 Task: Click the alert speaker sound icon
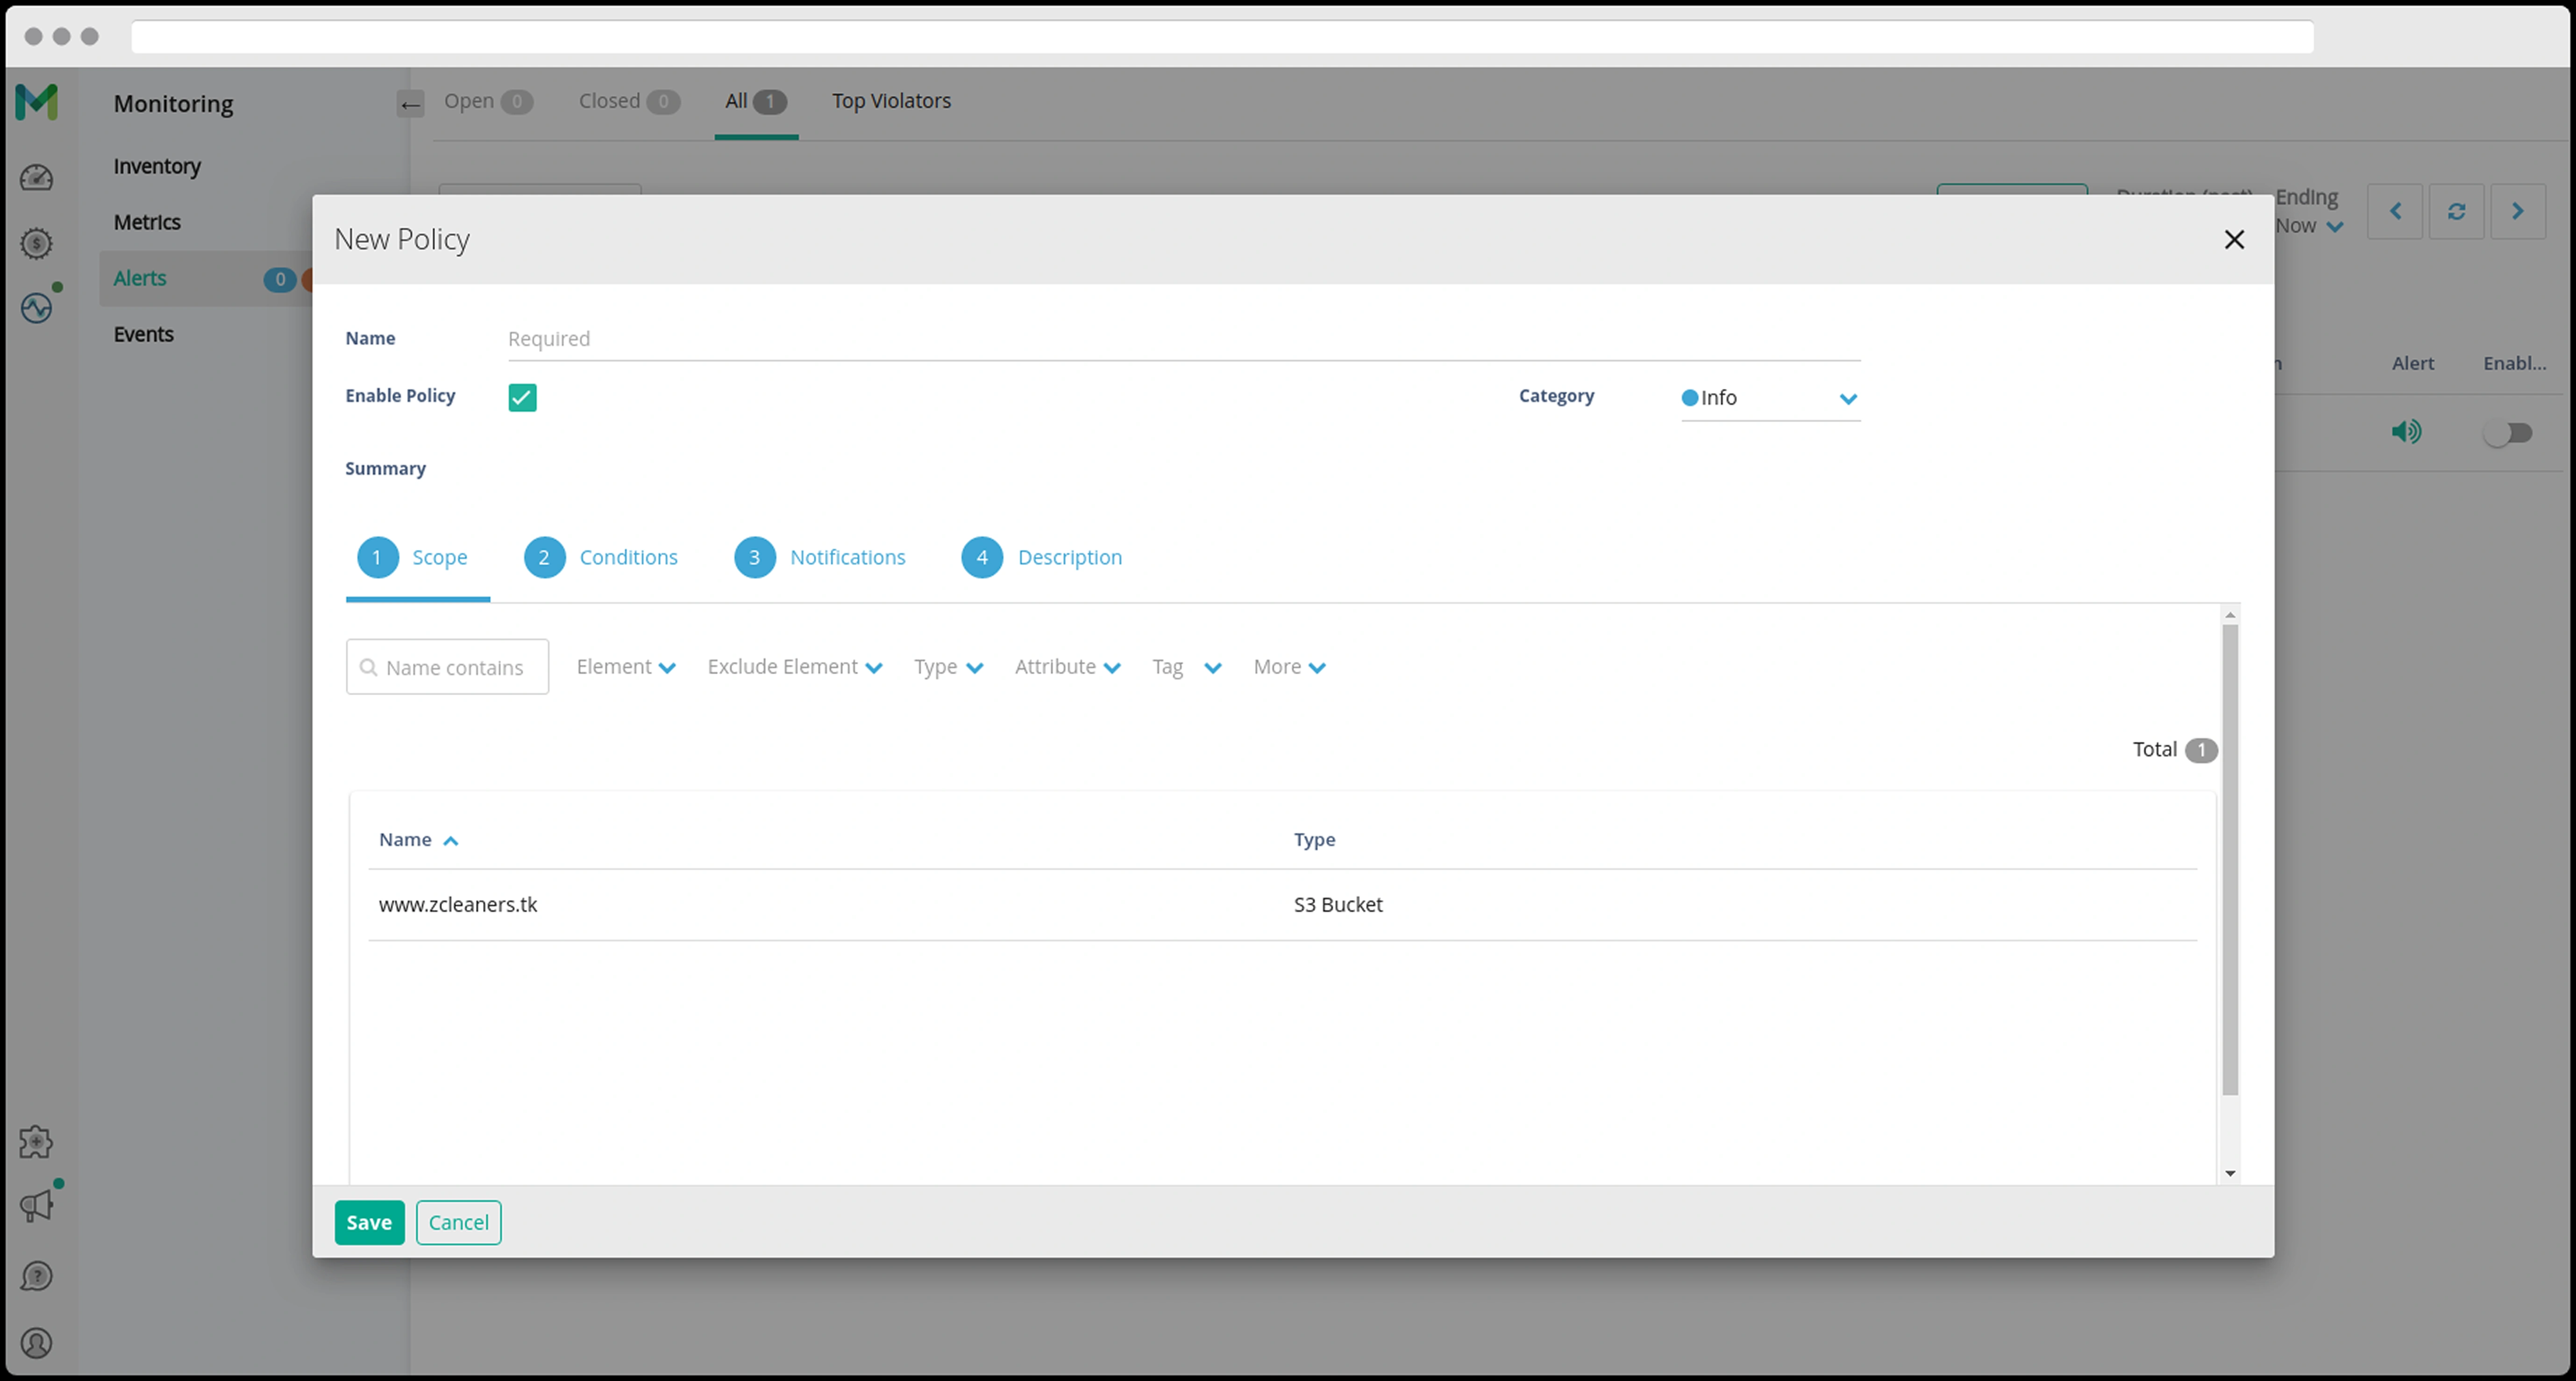pos(2406,432)
